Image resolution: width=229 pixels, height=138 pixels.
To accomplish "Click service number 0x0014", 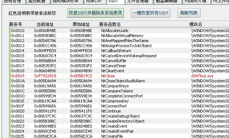I will coord(18,51).
